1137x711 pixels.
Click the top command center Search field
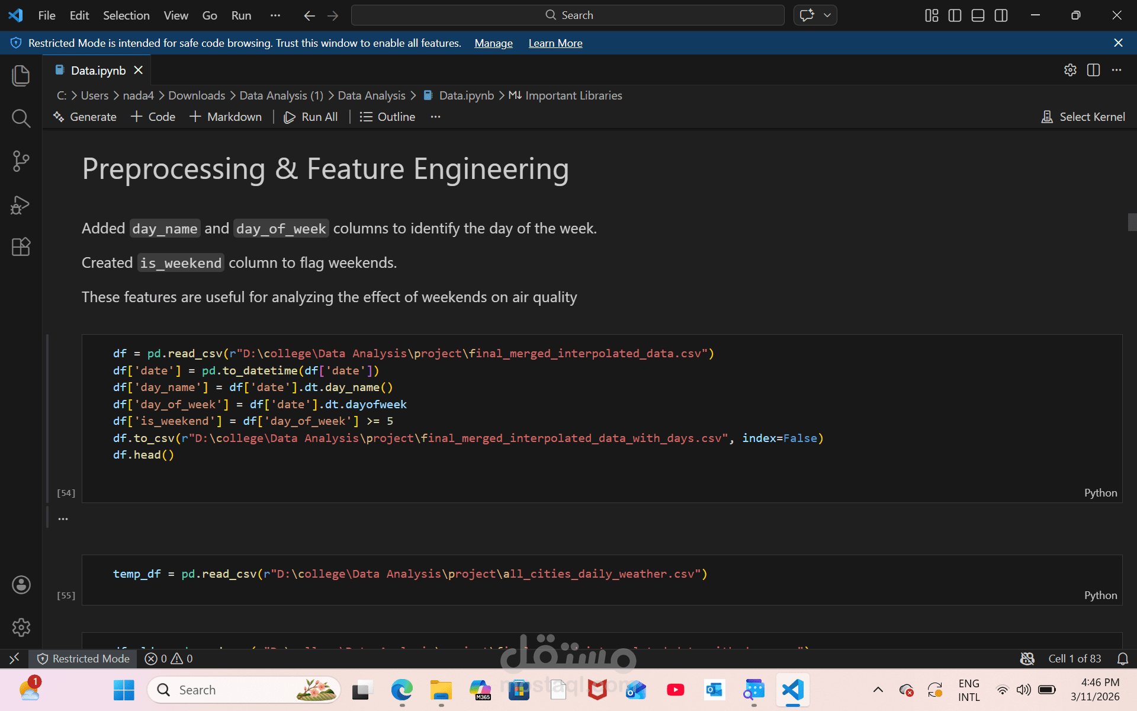(x=567, y=15)
